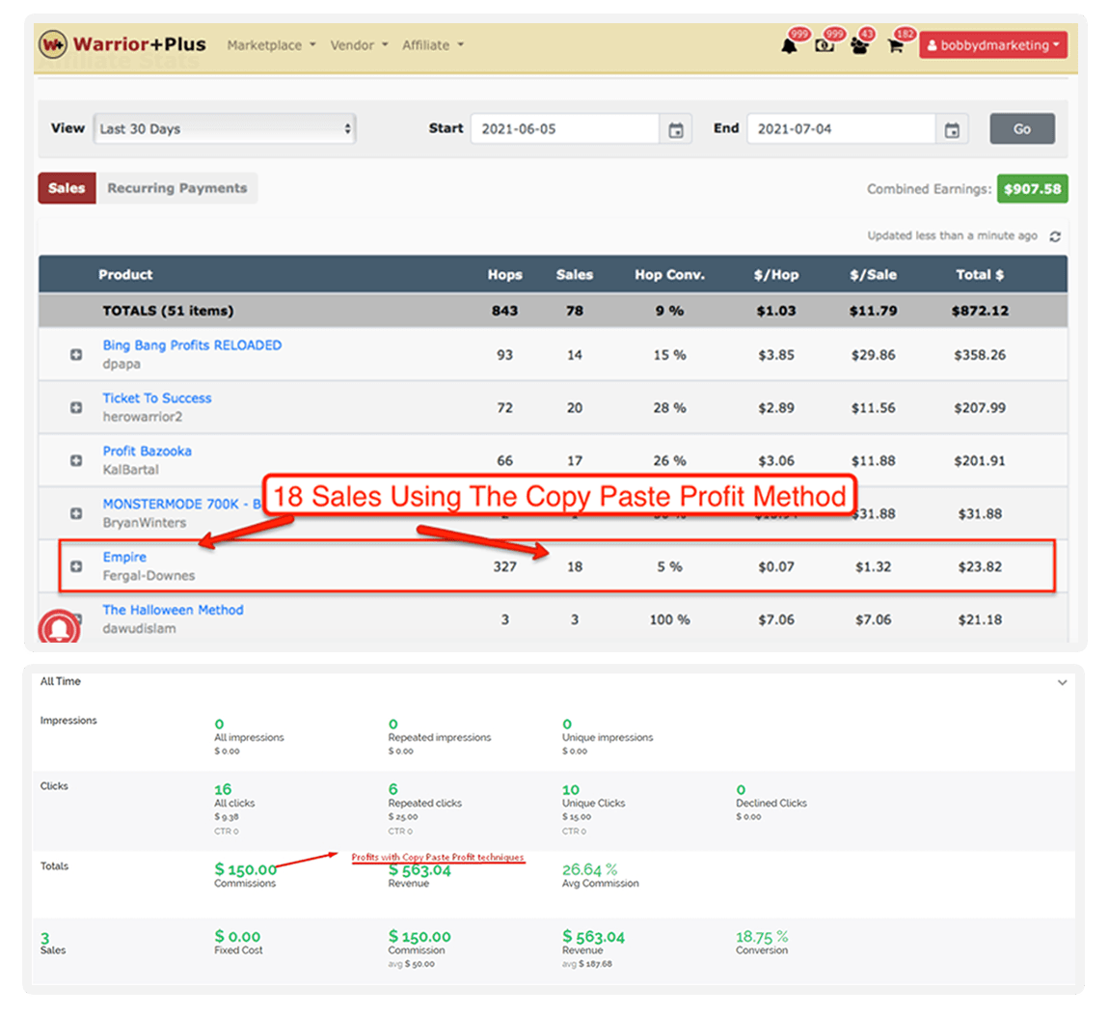
Task: Sort by Hop Conv. column header
Action: (x=670, y=275)
